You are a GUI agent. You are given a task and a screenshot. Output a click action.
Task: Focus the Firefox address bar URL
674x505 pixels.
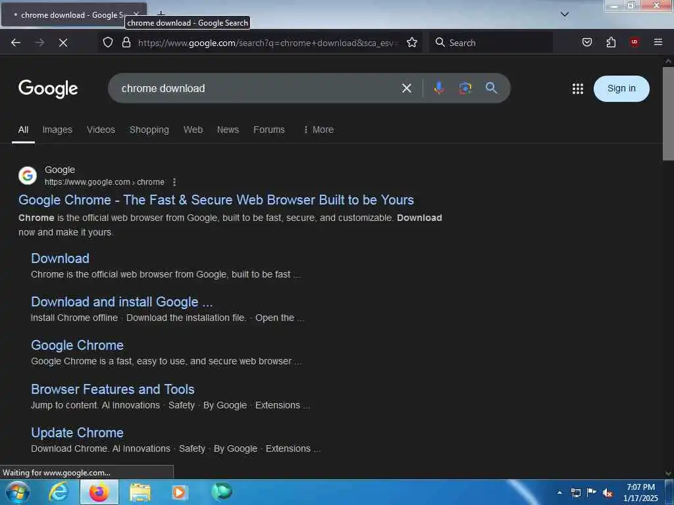pyautogui.click(x=269, y=43)
